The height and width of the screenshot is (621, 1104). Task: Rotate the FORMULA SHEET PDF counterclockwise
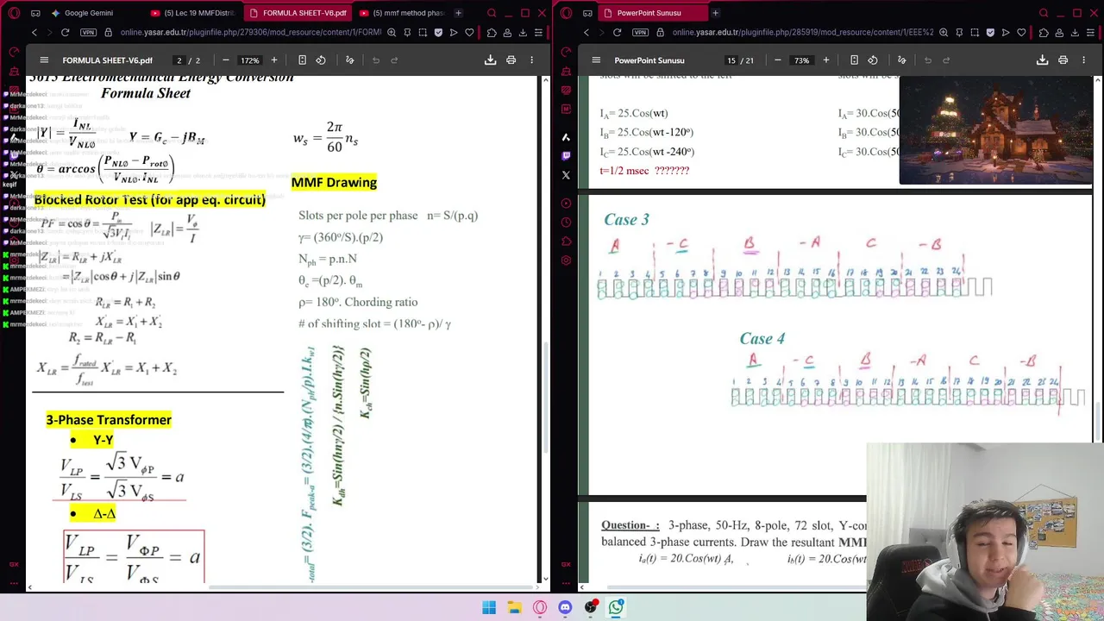point(321,60)
